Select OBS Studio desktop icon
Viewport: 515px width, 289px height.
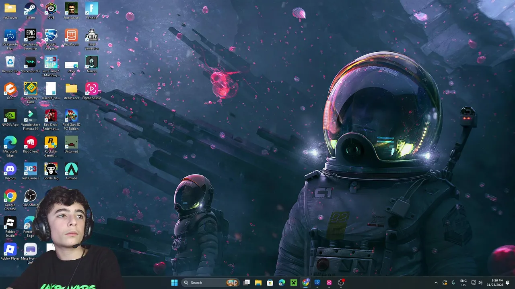tap(30, 198)
